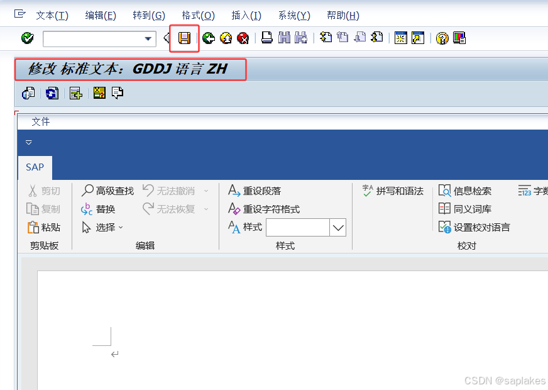Click 复制 (Copy) in the clipboard group
This screenshot has width=548, height=390.
pos(43,209)
